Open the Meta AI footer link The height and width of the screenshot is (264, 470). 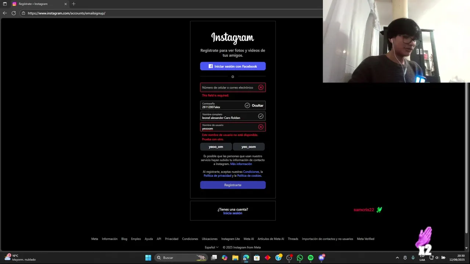pyautogui.click(x=249, y=239)
